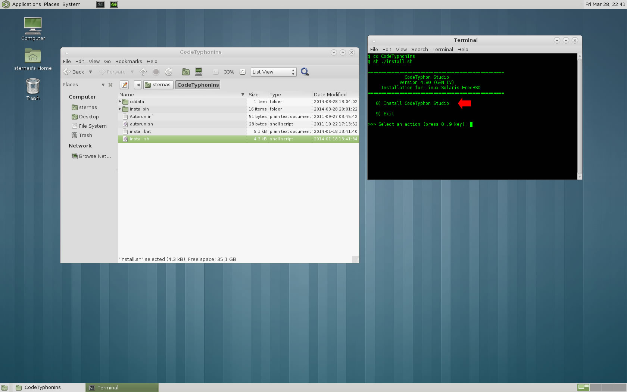Close the Places side pane
This screenshot has height=392, width=627.
pyautogui.click(x=110, y=85)
